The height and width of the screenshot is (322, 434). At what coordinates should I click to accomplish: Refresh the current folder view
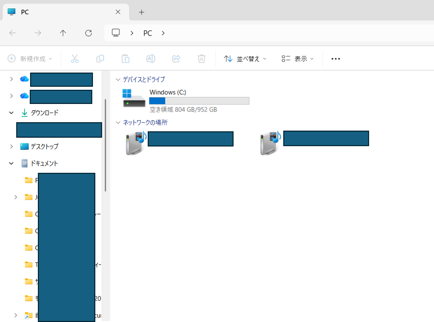click(x=89, y=33)
